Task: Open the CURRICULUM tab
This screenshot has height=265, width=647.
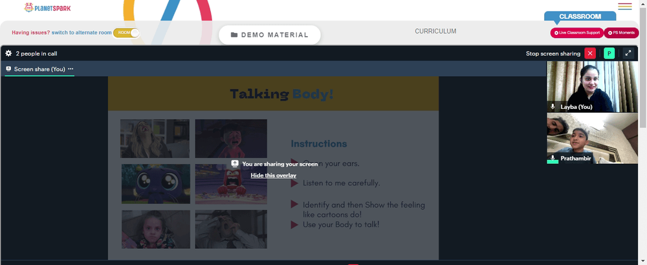Action: [435, 32]
